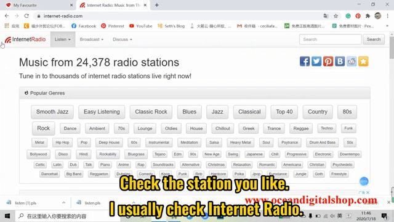
Task: Select the 80s genre
Action: click(347, 112)
